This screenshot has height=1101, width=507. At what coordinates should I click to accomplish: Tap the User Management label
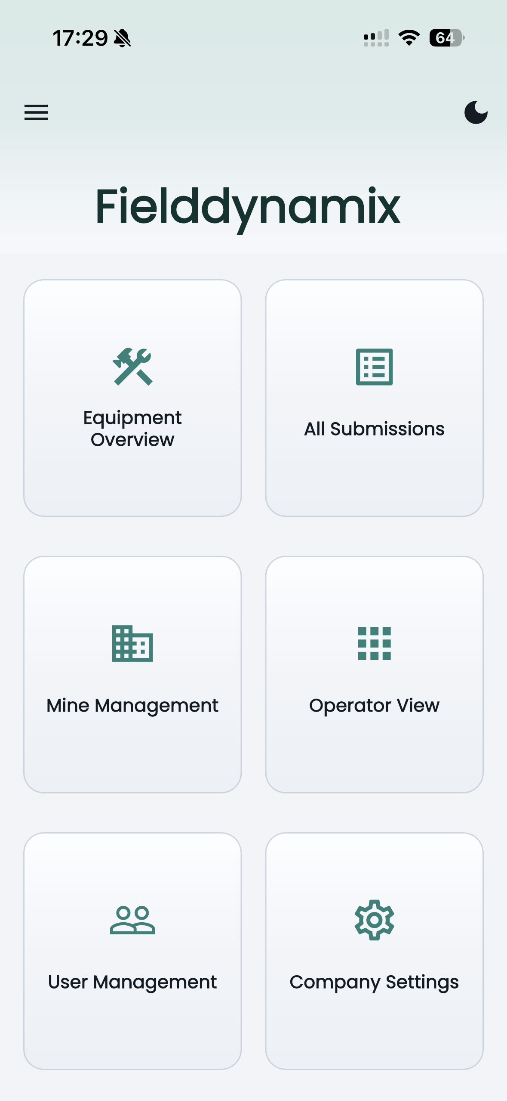pos(132,982)
